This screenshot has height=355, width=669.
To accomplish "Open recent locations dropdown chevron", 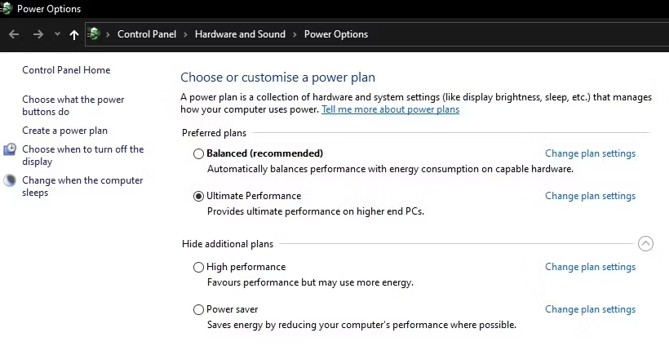I will tap(57, 34).
